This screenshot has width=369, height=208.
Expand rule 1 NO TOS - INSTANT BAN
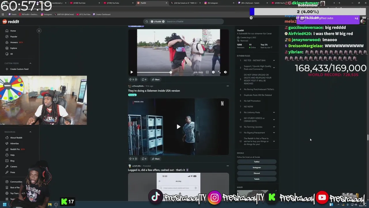(x=274, y=60)
